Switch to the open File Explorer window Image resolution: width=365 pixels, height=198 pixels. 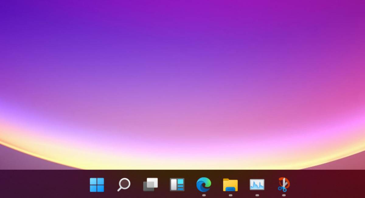tap(231, 184)
